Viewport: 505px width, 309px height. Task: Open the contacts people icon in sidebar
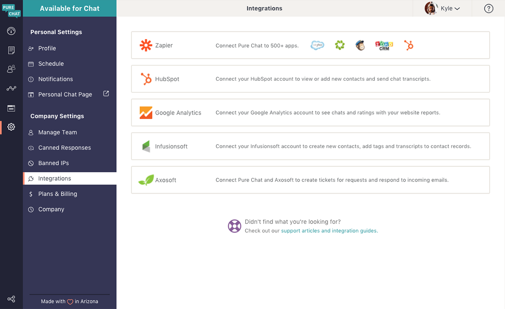tap(11, 69)
